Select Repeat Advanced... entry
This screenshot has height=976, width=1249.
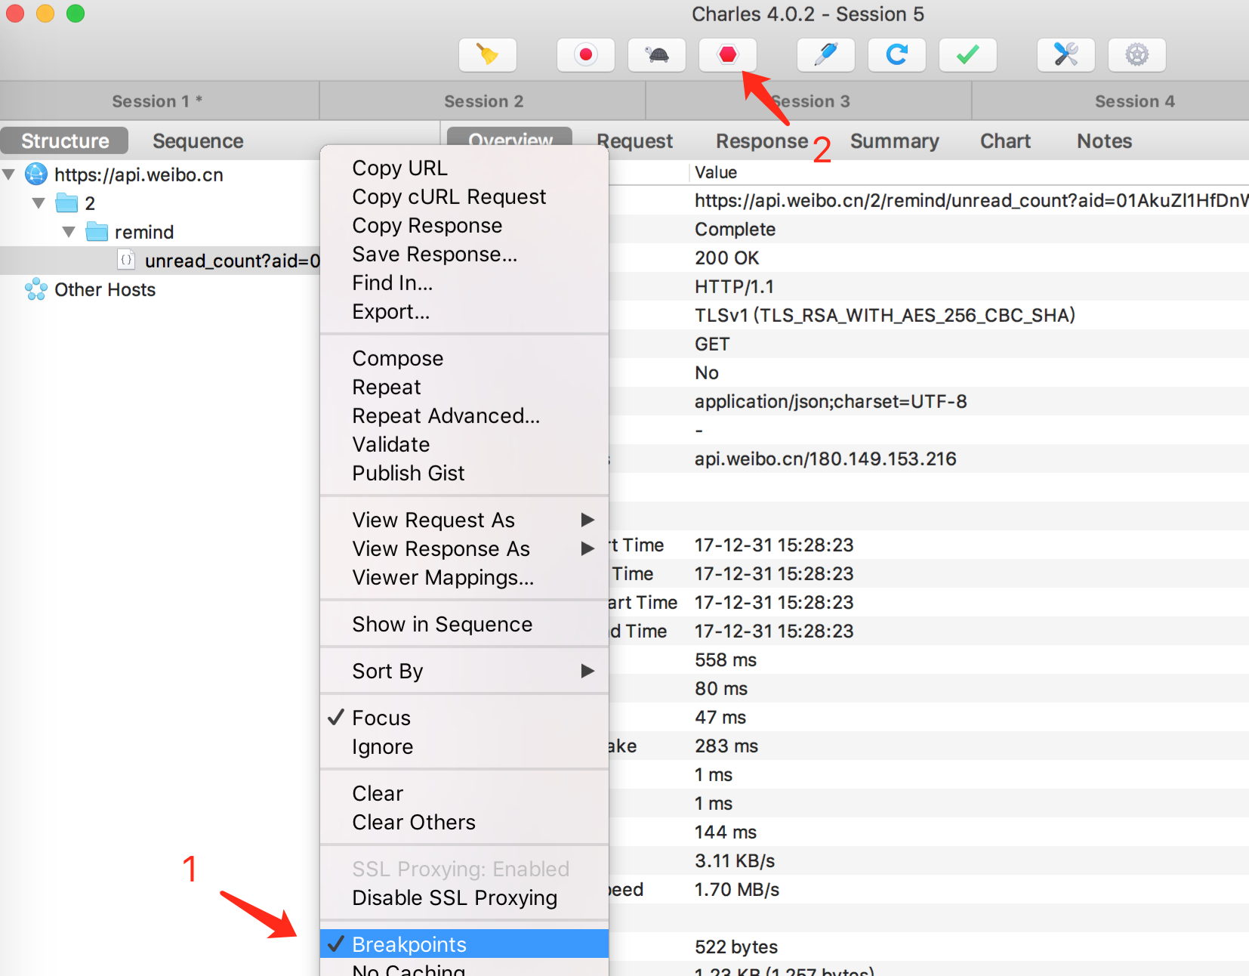point(464,415)
